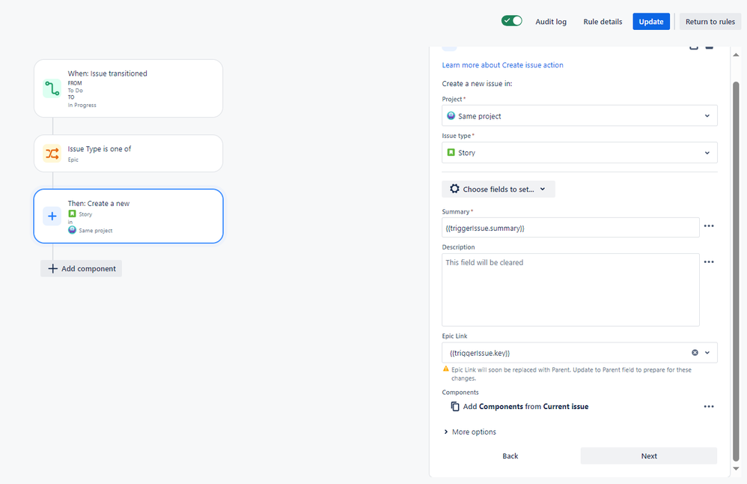Viewport: 747px width, 484px height.
Task: Click the issue transitioned trigger icon
Action: (x=52, y=88)
